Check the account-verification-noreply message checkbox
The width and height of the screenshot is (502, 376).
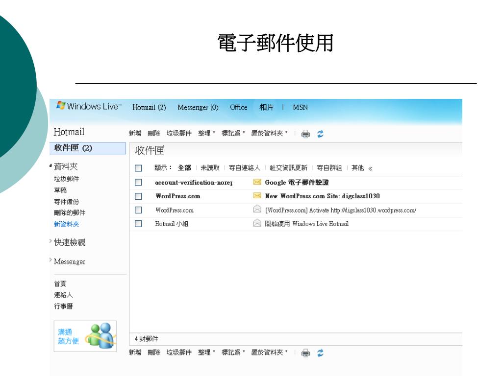pyautogui.click(x=138, y=182)
